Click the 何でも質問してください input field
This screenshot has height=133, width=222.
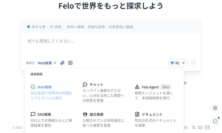click(111, 45)
